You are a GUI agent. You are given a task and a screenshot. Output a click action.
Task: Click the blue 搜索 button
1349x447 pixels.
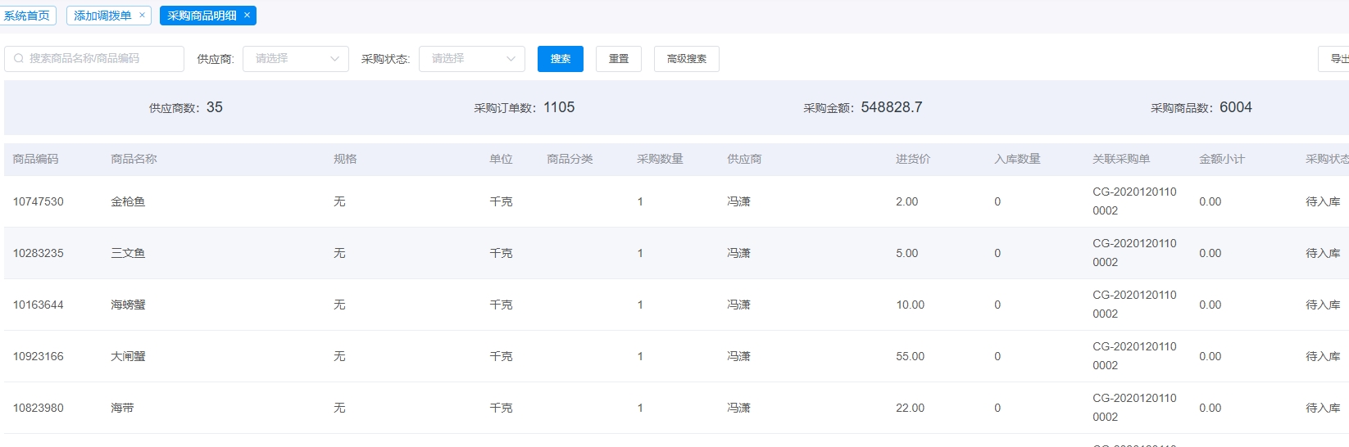[x=560, y=59]
